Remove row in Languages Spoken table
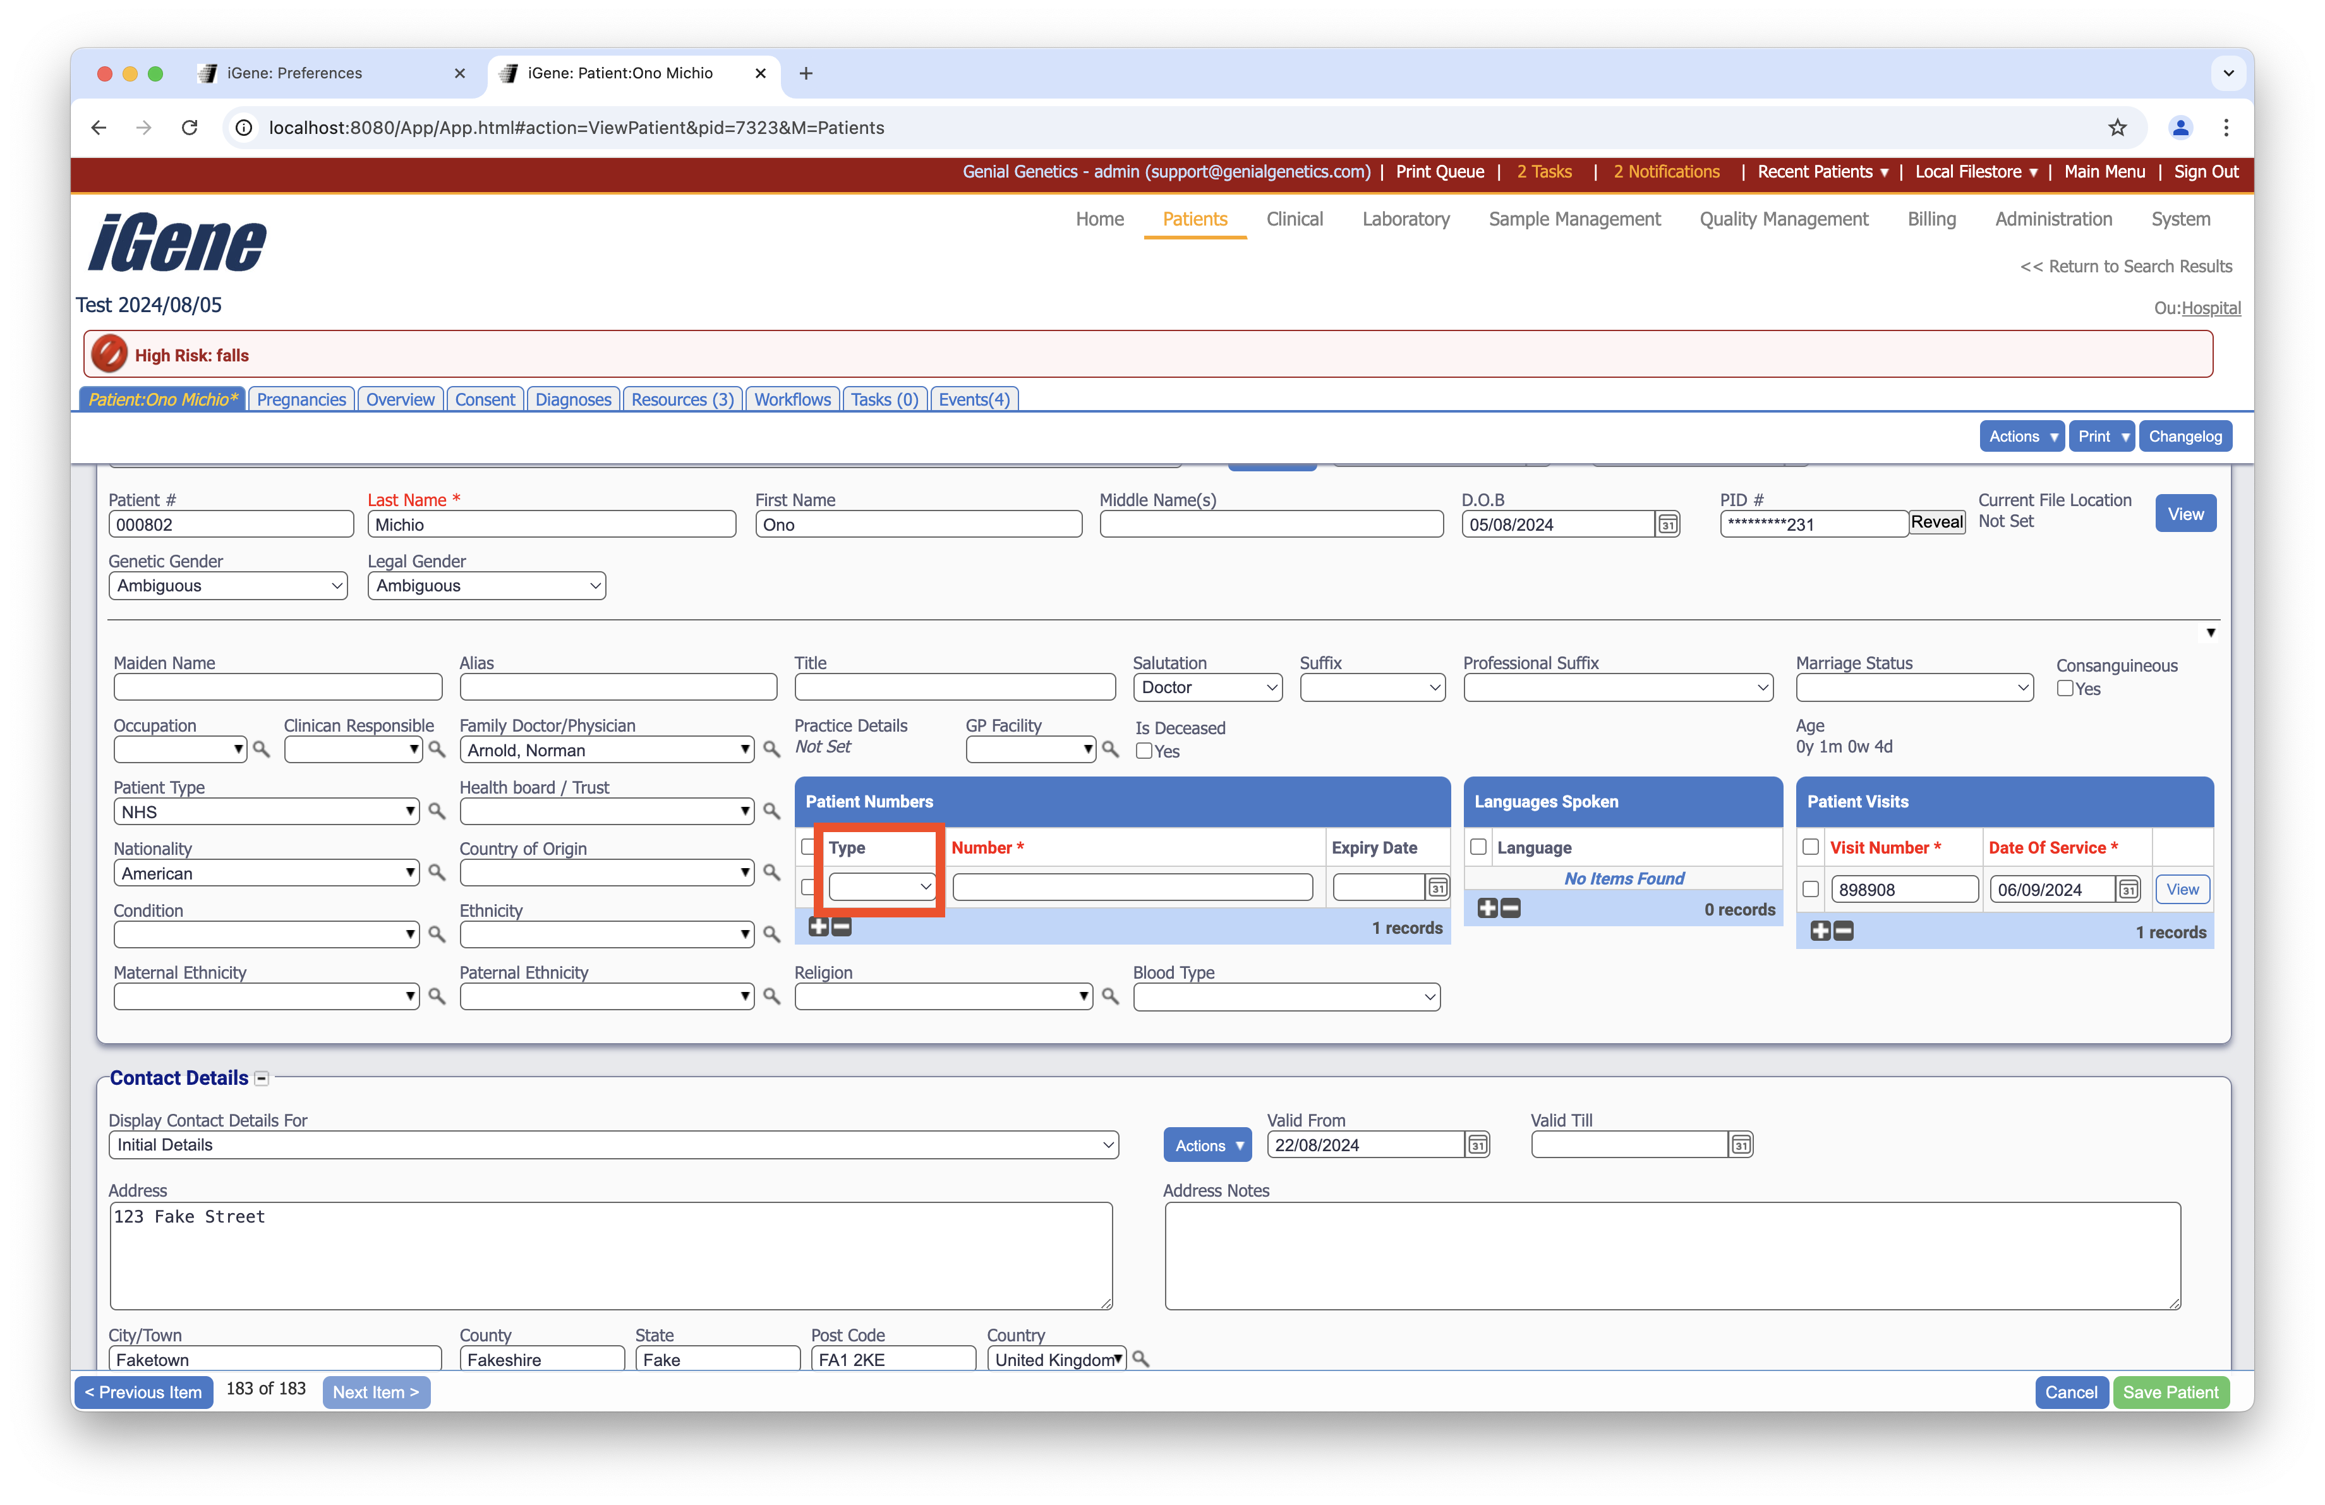2325x1505 pixels. 1510,909
